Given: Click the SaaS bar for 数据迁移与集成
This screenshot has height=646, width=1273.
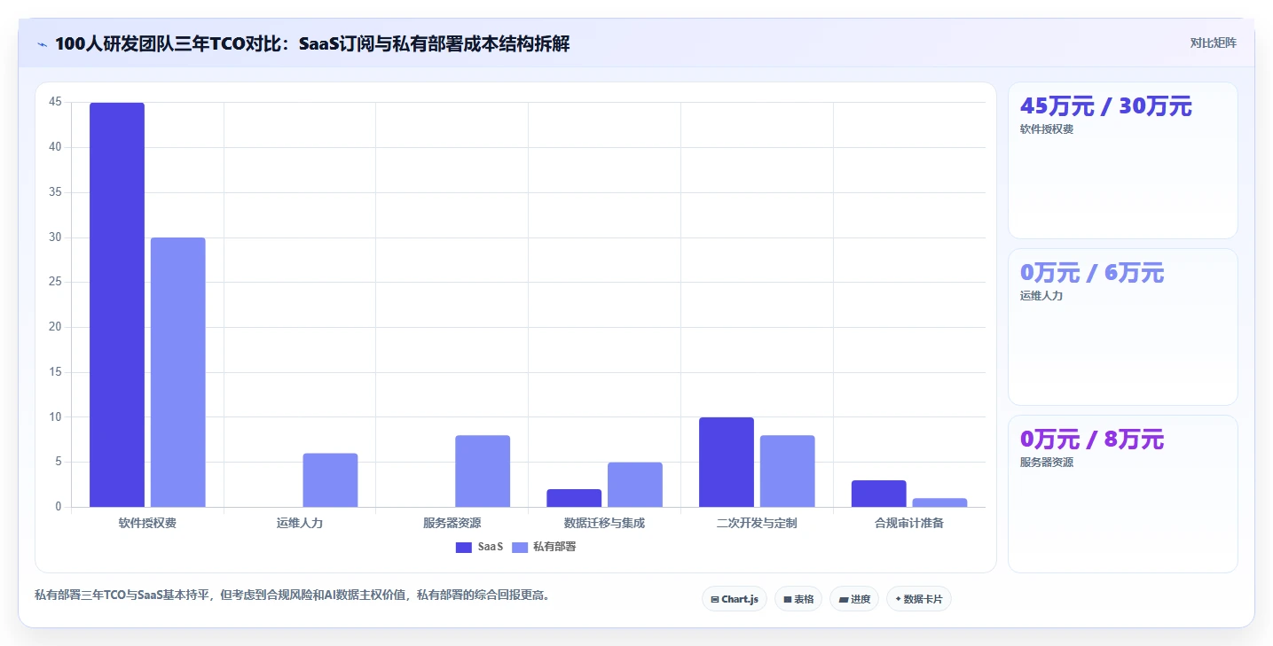Looking at the screenshot, I should coord(574,498).
